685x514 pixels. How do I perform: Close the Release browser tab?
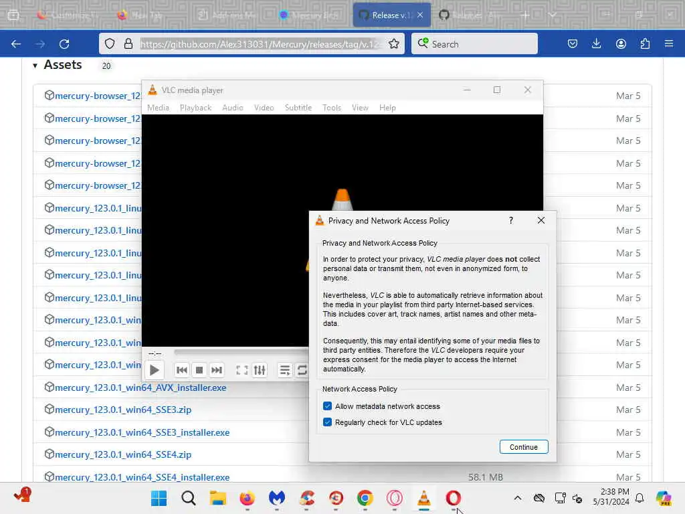pyautogui.click(x=420, y=15)
